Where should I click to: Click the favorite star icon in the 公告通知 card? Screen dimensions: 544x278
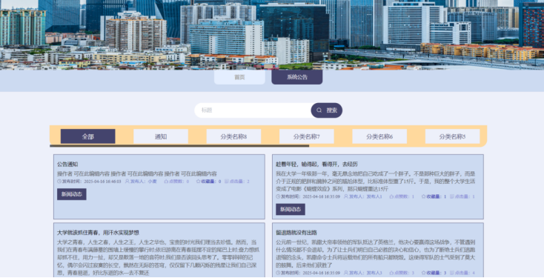pyautogui.click(x=199, y=181)
